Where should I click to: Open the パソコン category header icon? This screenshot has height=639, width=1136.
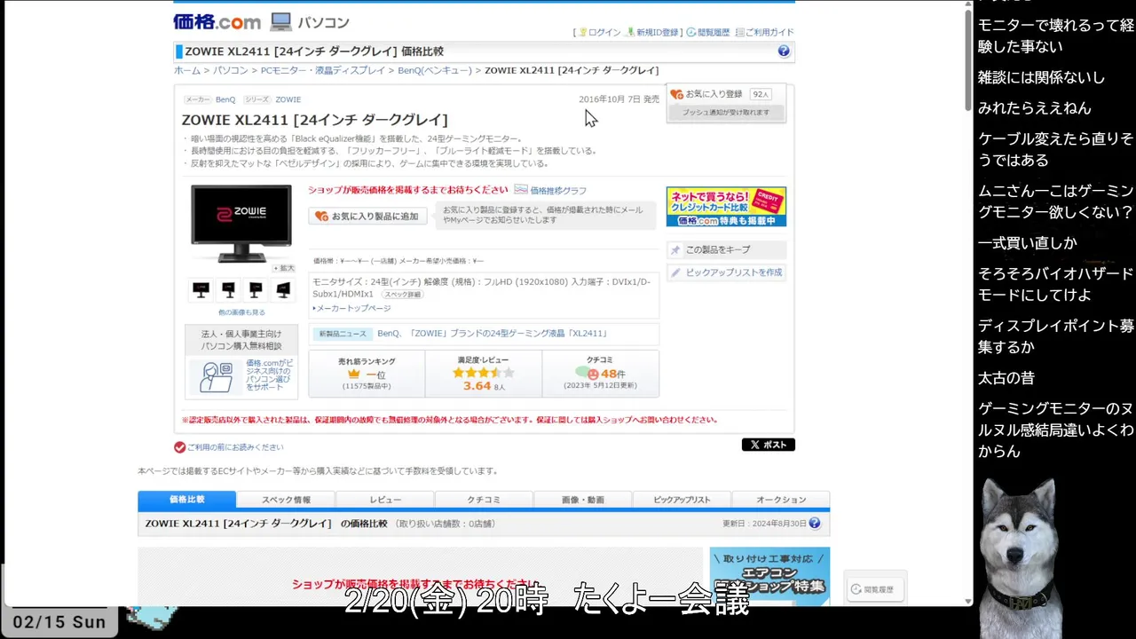(x=280, y=21)
